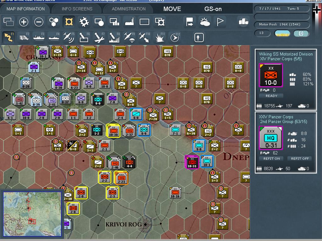Viewport: 322px width, 241px height.
Task: Click the factory icon in toolbar
Action: (x=129, y=22)
